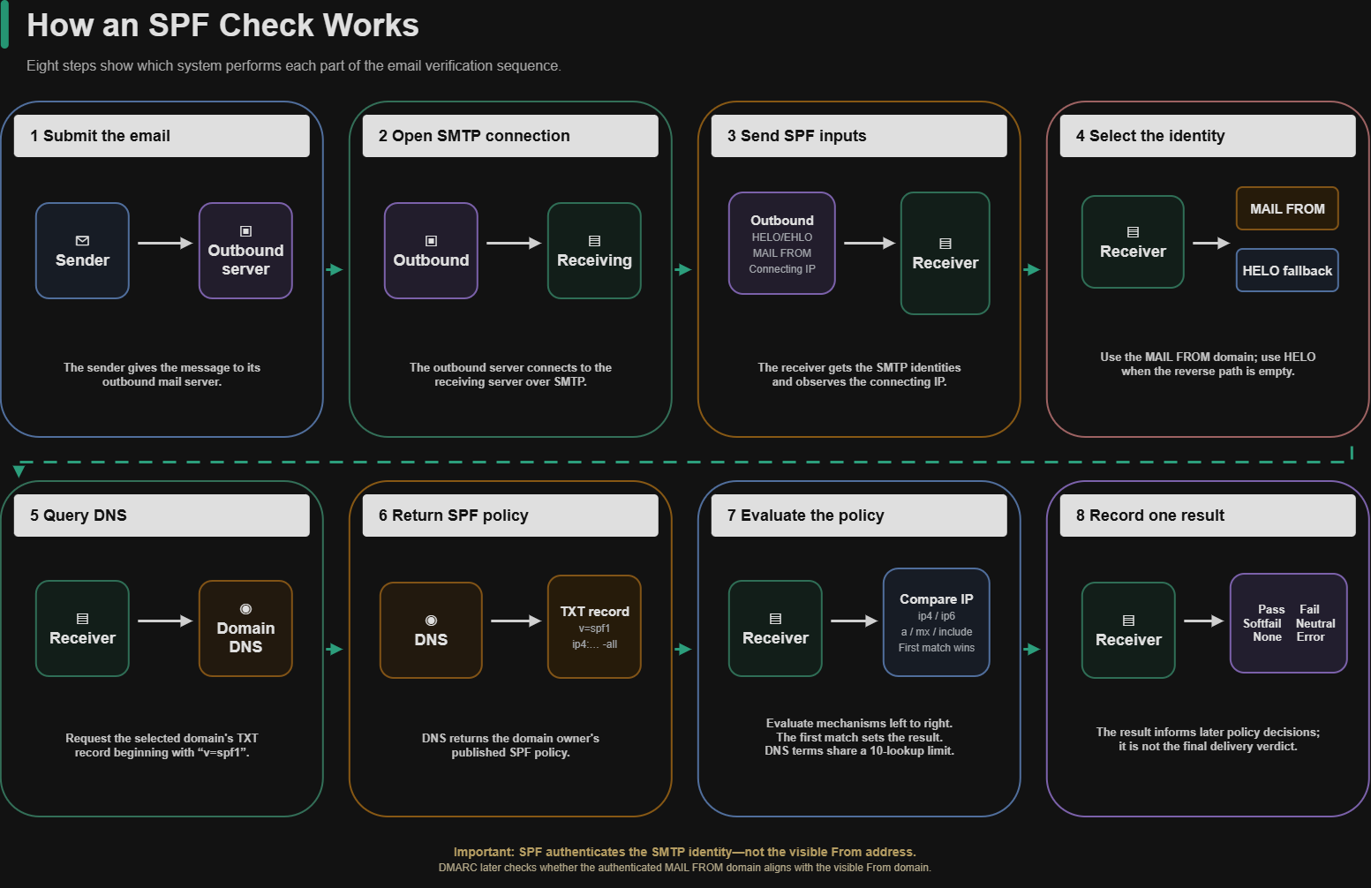Click the DNS node in step 6
The height and width of the screenshot is (888, 1371).
pos(431,630)
